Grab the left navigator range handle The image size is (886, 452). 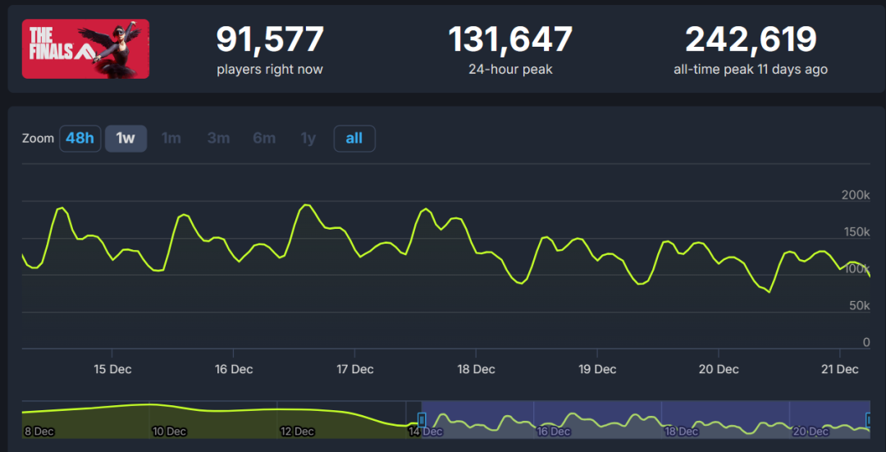point(422,419)
